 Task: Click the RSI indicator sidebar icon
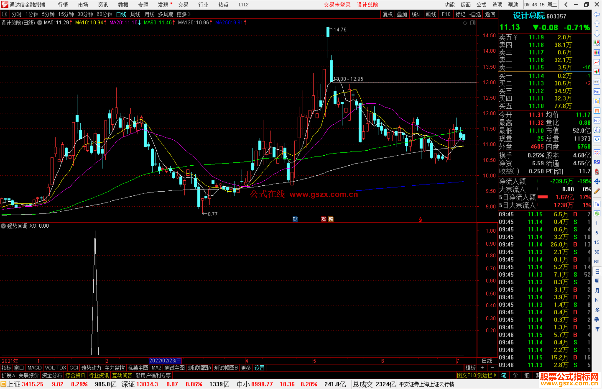tap(597, 162)
